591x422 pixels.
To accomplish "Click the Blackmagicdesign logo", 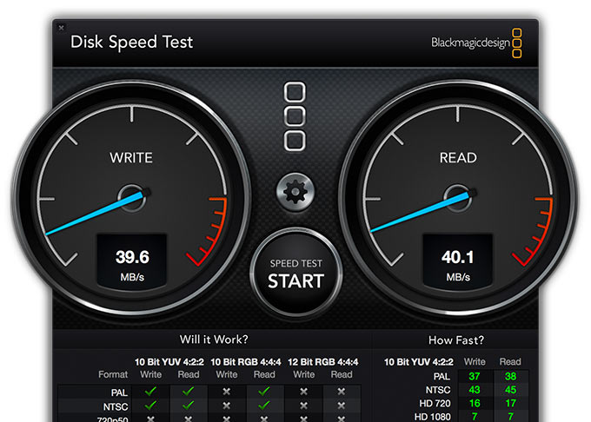I will [x=476, y=43].
